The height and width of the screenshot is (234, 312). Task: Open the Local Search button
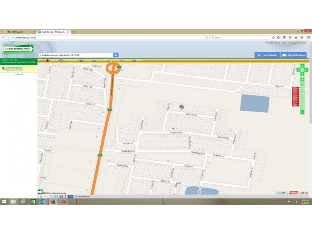[x=267, y=55]
